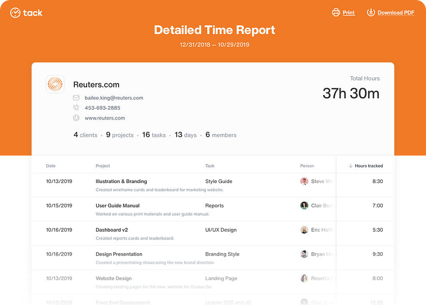Click the envelope email icon
Viewport: 426px width, 305px height.
76,98
